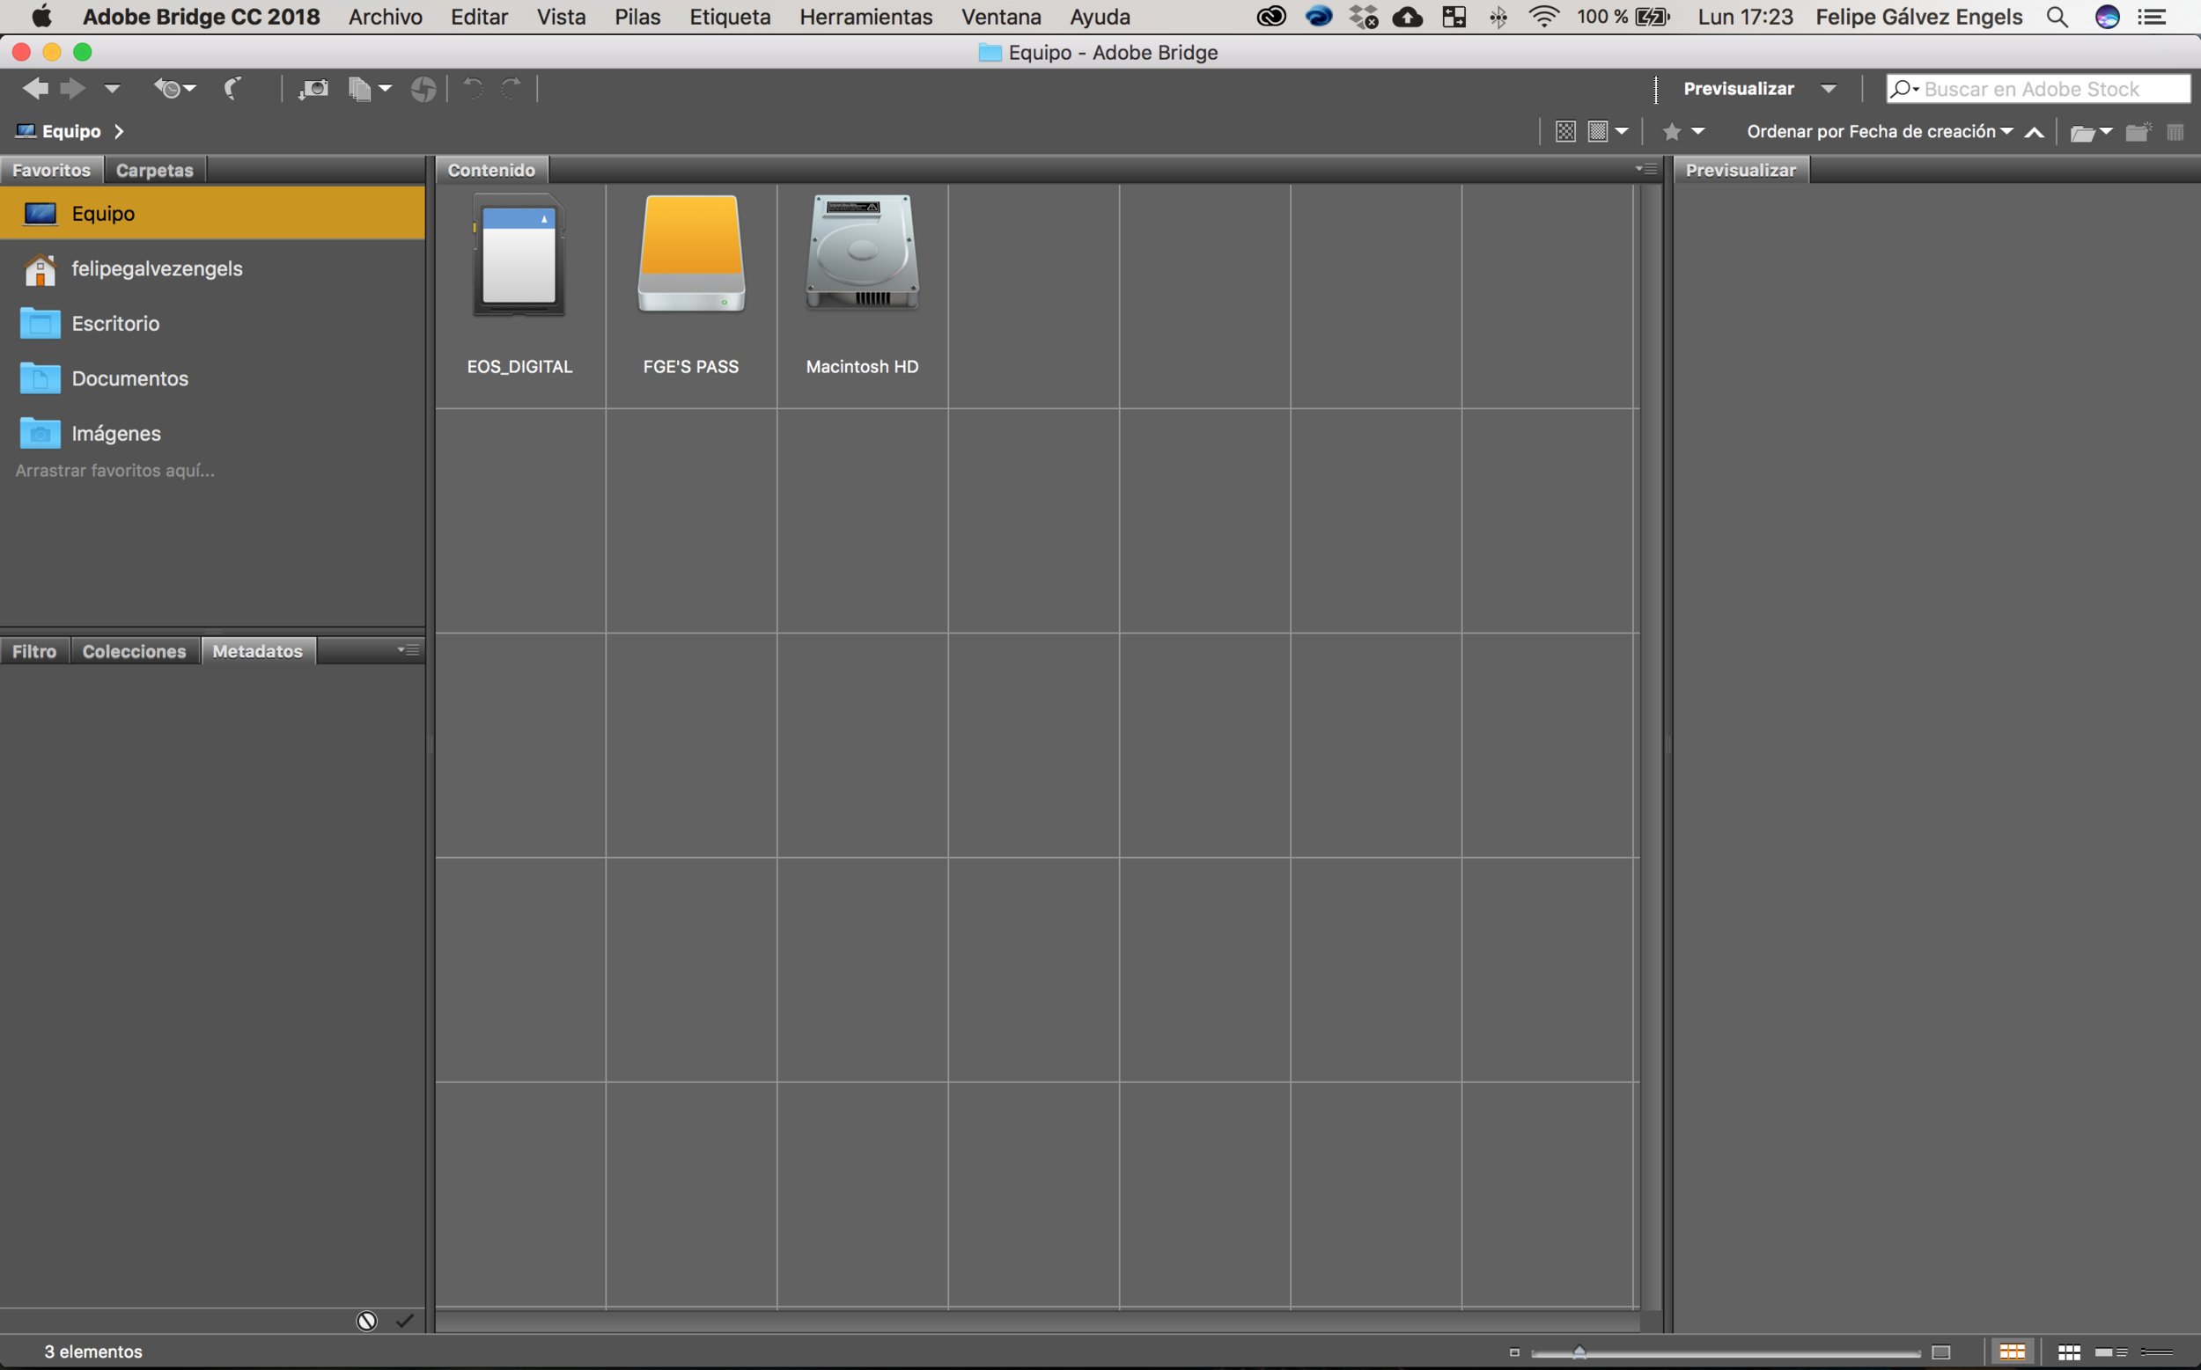This screenshot has width=2201, height=1370.
Task: Click the boomerang return-to-app icon
Action: point(233,88)
